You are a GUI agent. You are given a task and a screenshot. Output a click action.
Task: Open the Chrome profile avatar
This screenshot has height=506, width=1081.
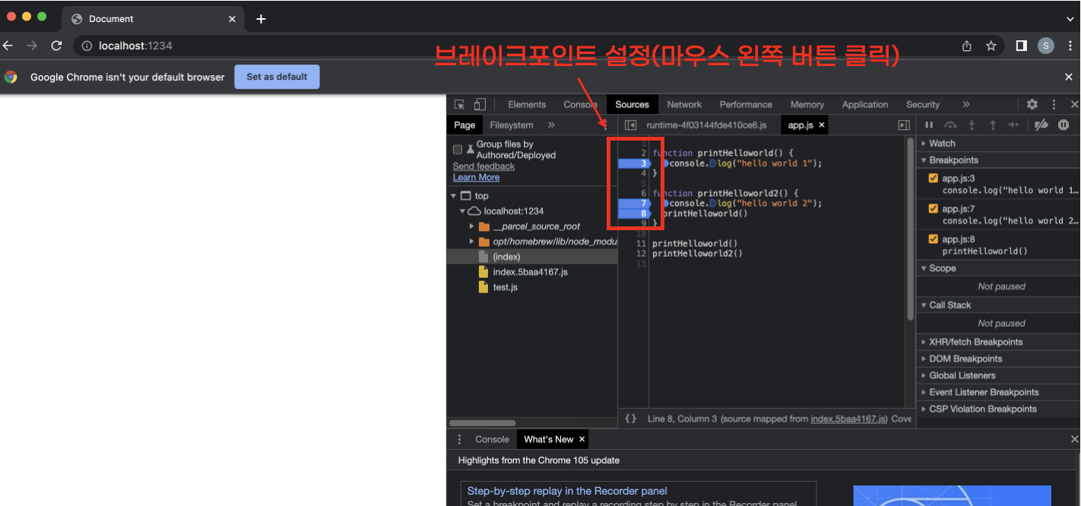coord(1046,46)
